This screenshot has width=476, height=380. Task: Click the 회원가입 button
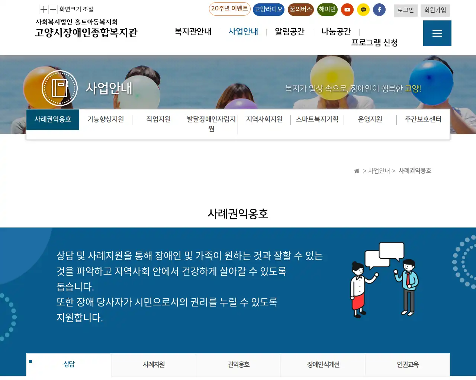435,10
